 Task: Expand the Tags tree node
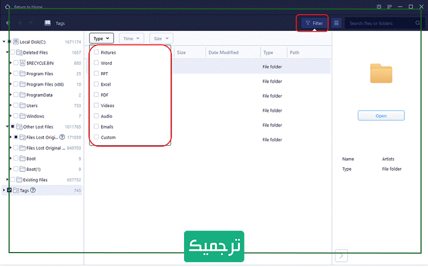pos(4,190)
